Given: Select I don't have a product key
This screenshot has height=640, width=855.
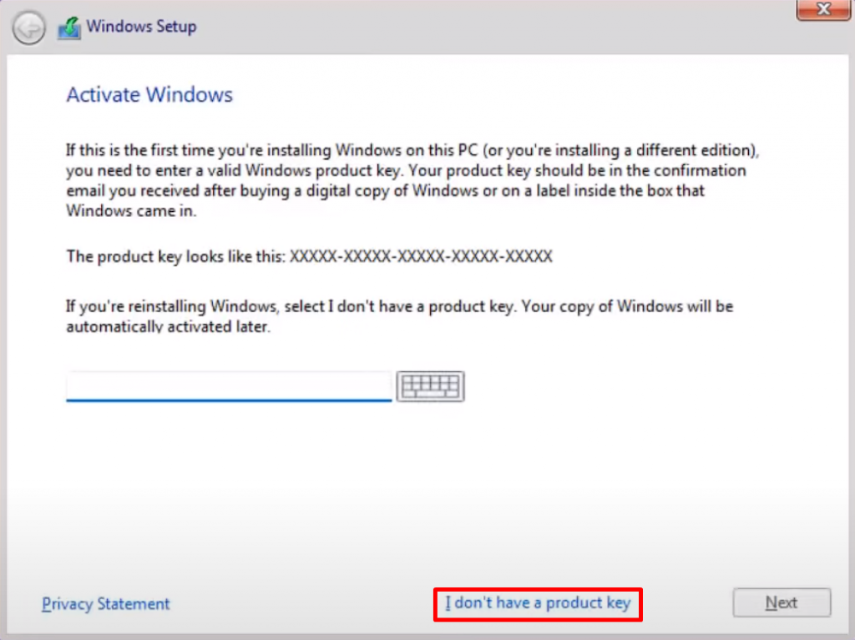Looking at the screenshot, I should pos(538,603).
